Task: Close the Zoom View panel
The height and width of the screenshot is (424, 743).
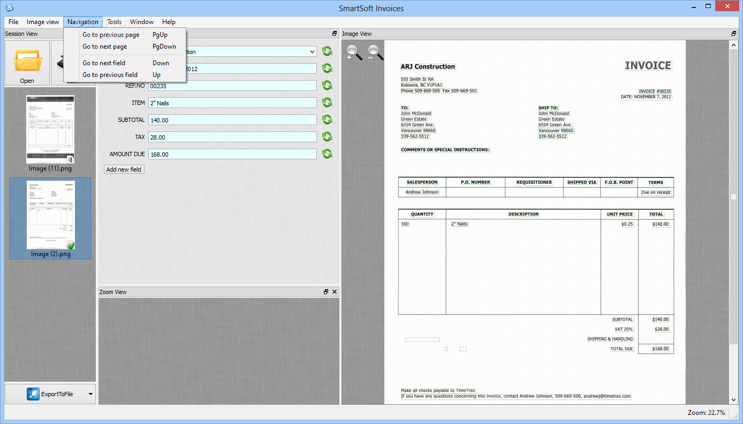Action: [x=335, y=292]
